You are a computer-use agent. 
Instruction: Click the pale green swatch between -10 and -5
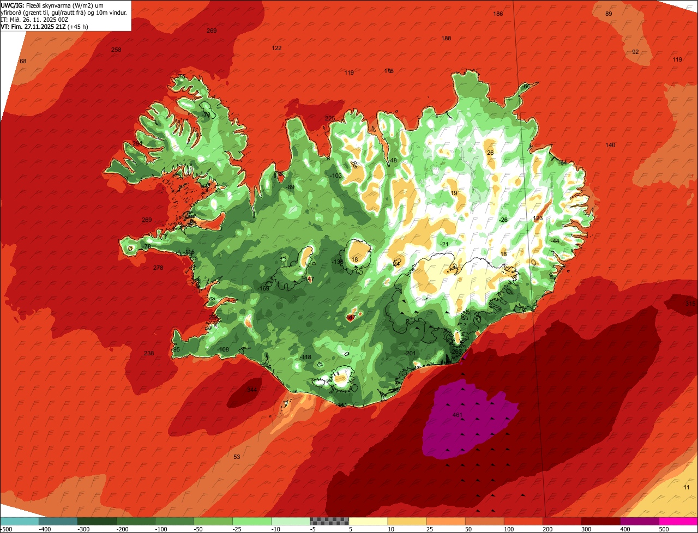[291, 521]
